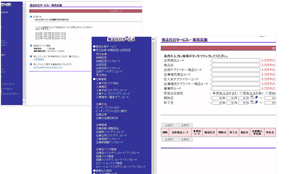Open 在庫数調整アップロード in the side menu
The image size is (291, 174).
tap(110, 142)
